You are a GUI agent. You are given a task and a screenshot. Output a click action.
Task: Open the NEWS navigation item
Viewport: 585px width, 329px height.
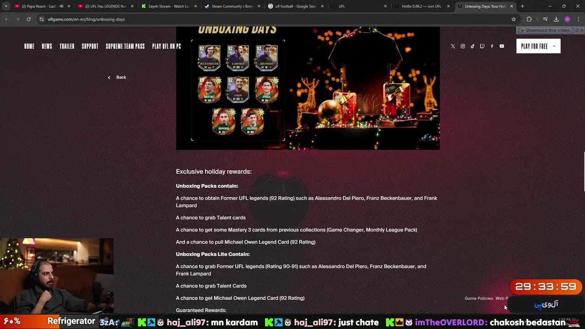click(x=47, y=46)
